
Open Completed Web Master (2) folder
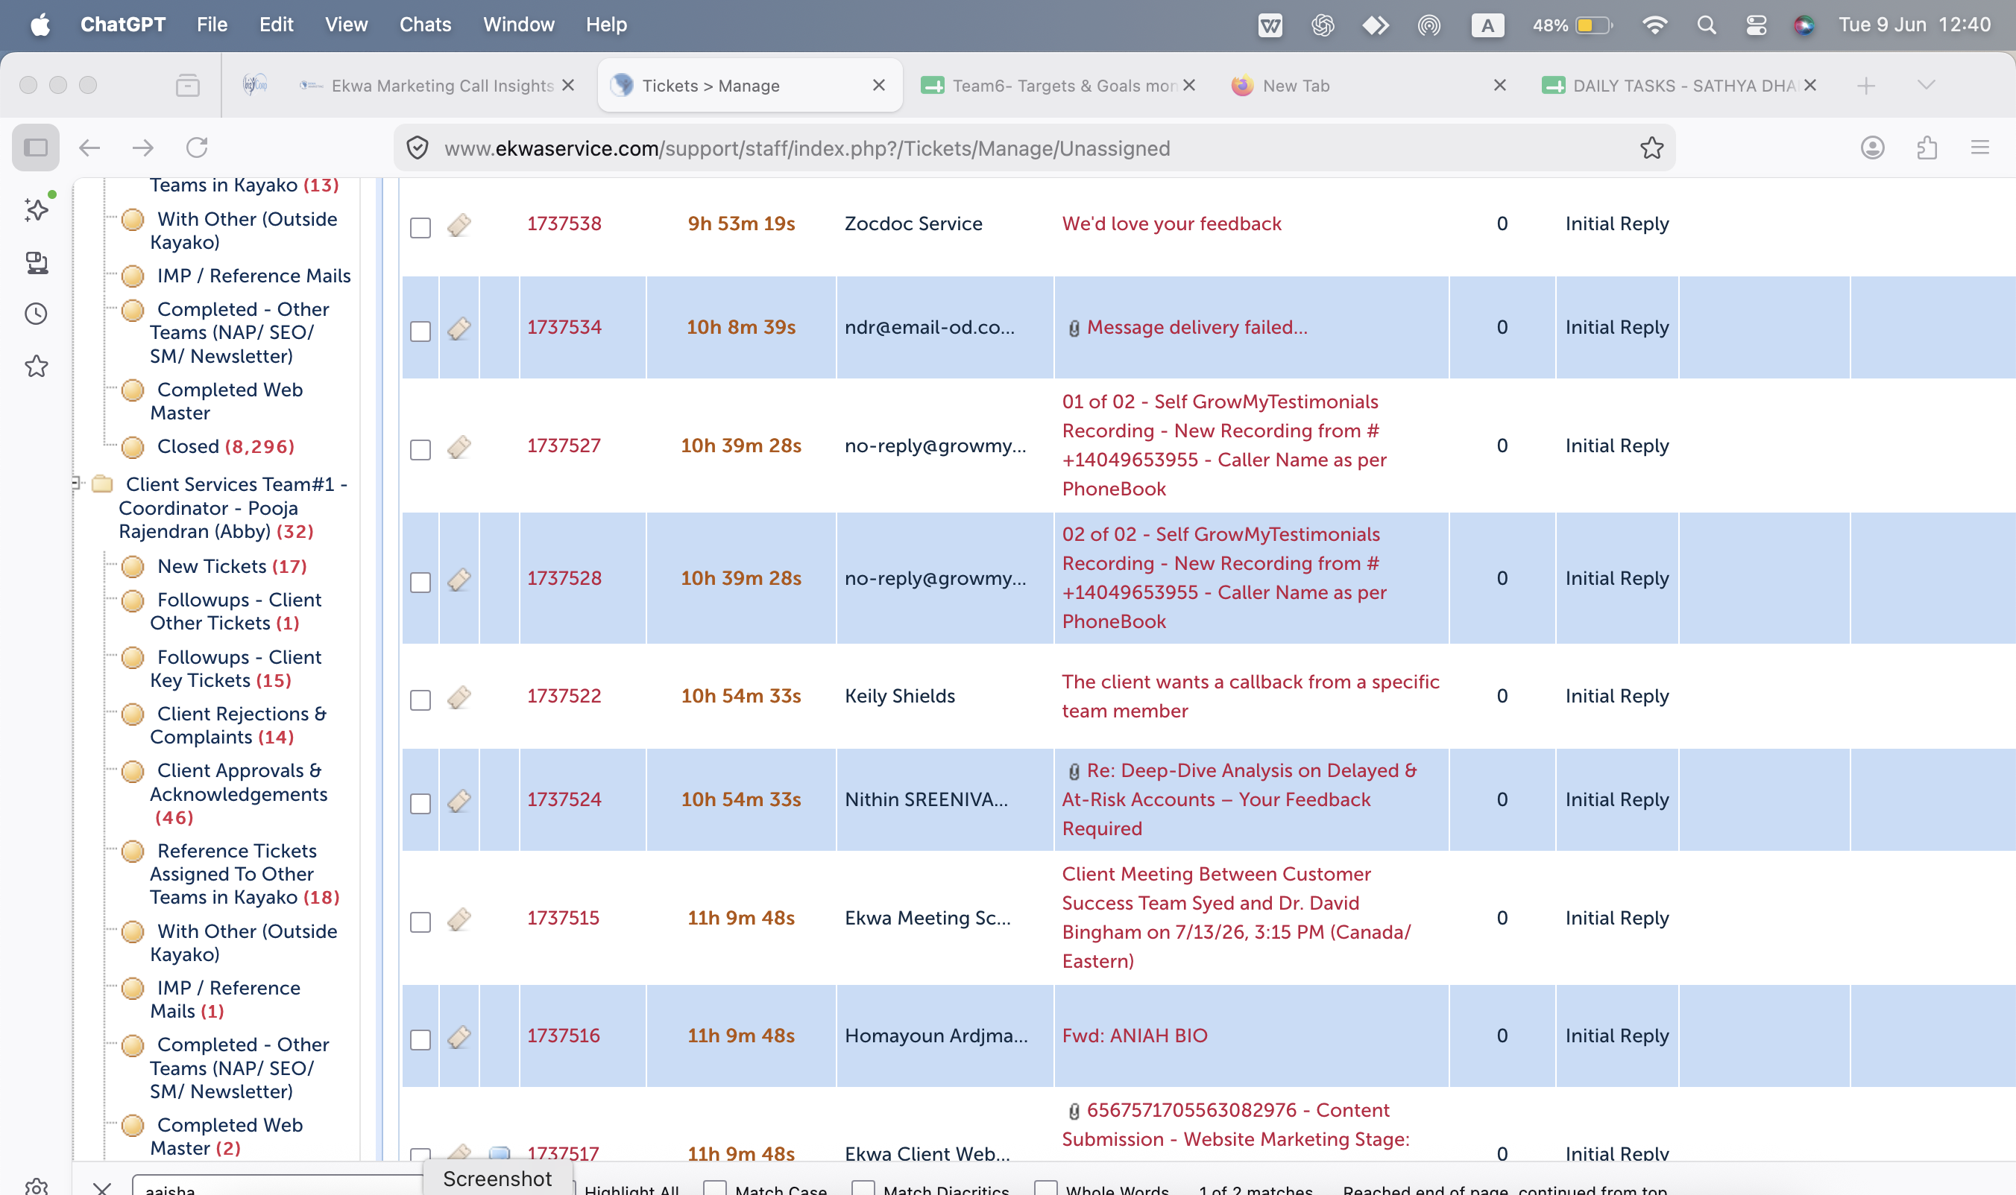[227, 1136]
